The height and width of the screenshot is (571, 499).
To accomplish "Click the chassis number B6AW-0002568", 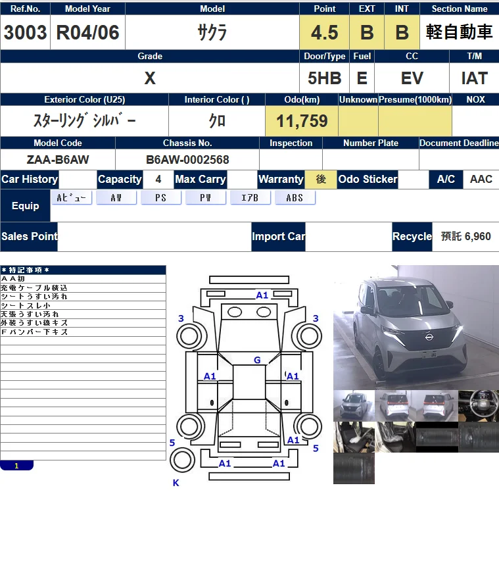I will 187,160.
